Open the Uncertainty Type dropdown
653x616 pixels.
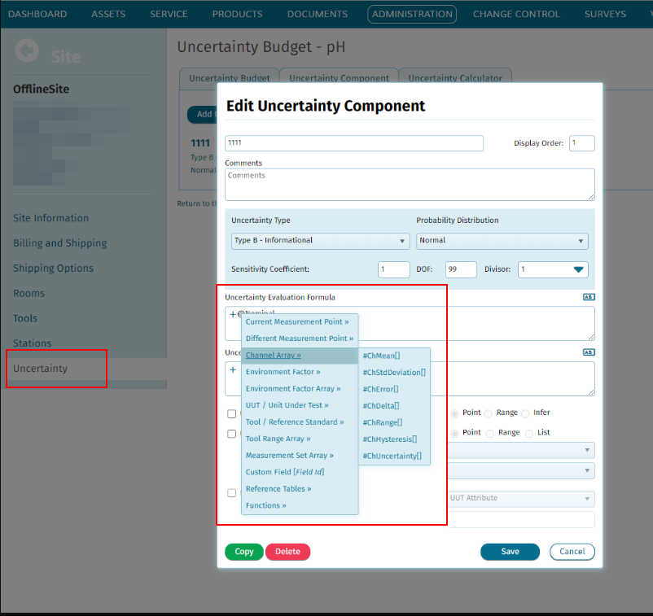tap(320, 241)
